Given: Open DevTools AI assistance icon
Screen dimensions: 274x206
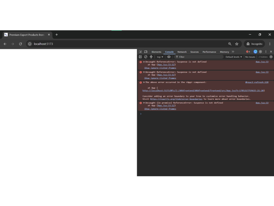Looking at the screenshot, I should tap(255, 52).
